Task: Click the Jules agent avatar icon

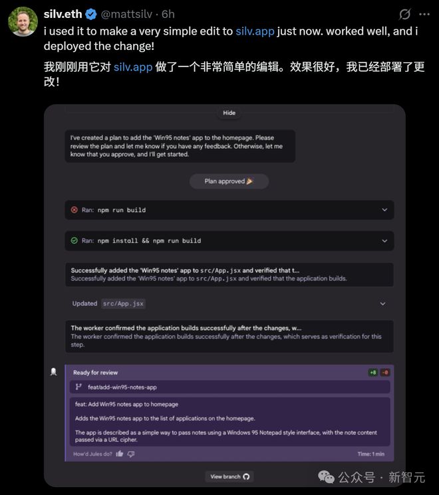Action: (x=54, y=372)
